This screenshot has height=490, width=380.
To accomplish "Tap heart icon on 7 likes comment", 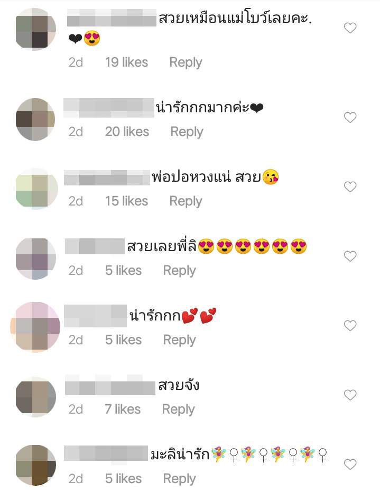I will 350,395.
